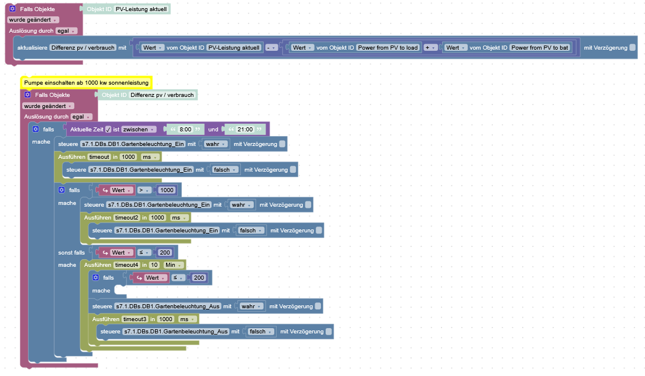Open ≤ operator dropdown inside timeout4 falls block
The width and height of the screenshot is (645, 376).
click(178, 278)
